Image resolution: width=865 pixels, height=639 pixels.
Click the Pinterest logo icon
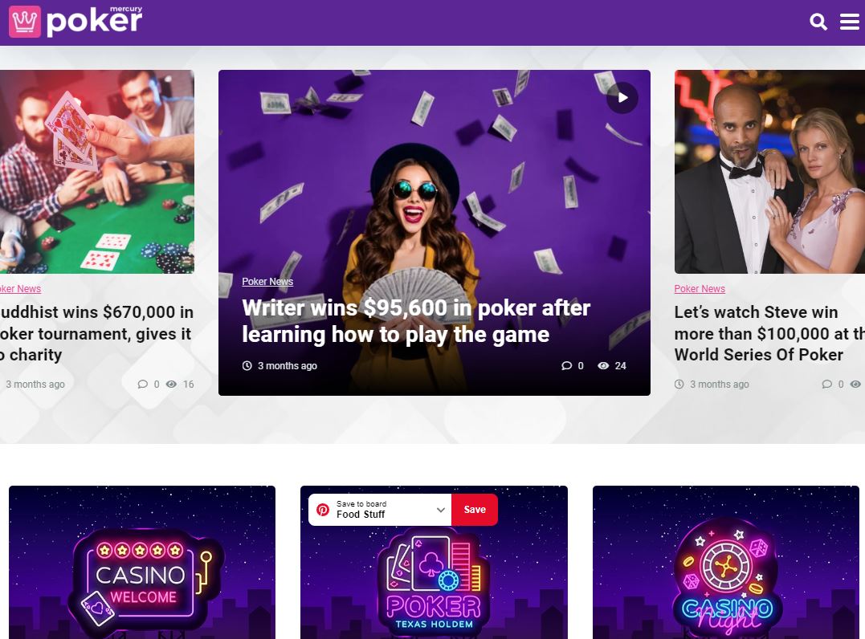click(323, 510)
